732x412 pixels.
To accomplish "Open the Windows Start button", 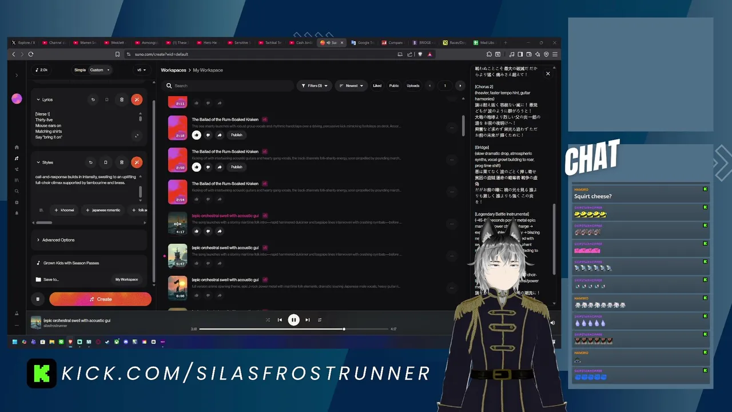I will pos(15,342).
